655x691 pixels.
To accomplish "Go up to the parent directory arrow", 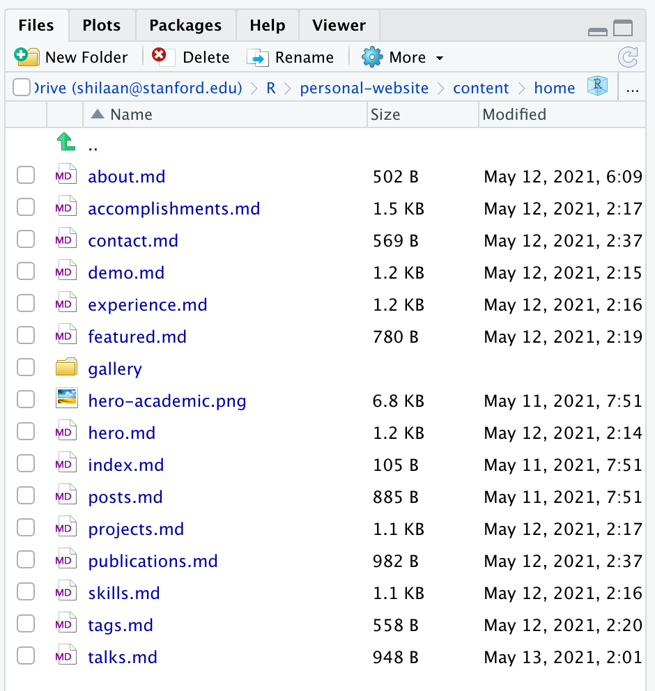I will (x=65, y=144).
